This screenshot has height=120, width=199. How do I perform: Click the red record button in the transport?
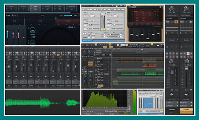[127, 45]
